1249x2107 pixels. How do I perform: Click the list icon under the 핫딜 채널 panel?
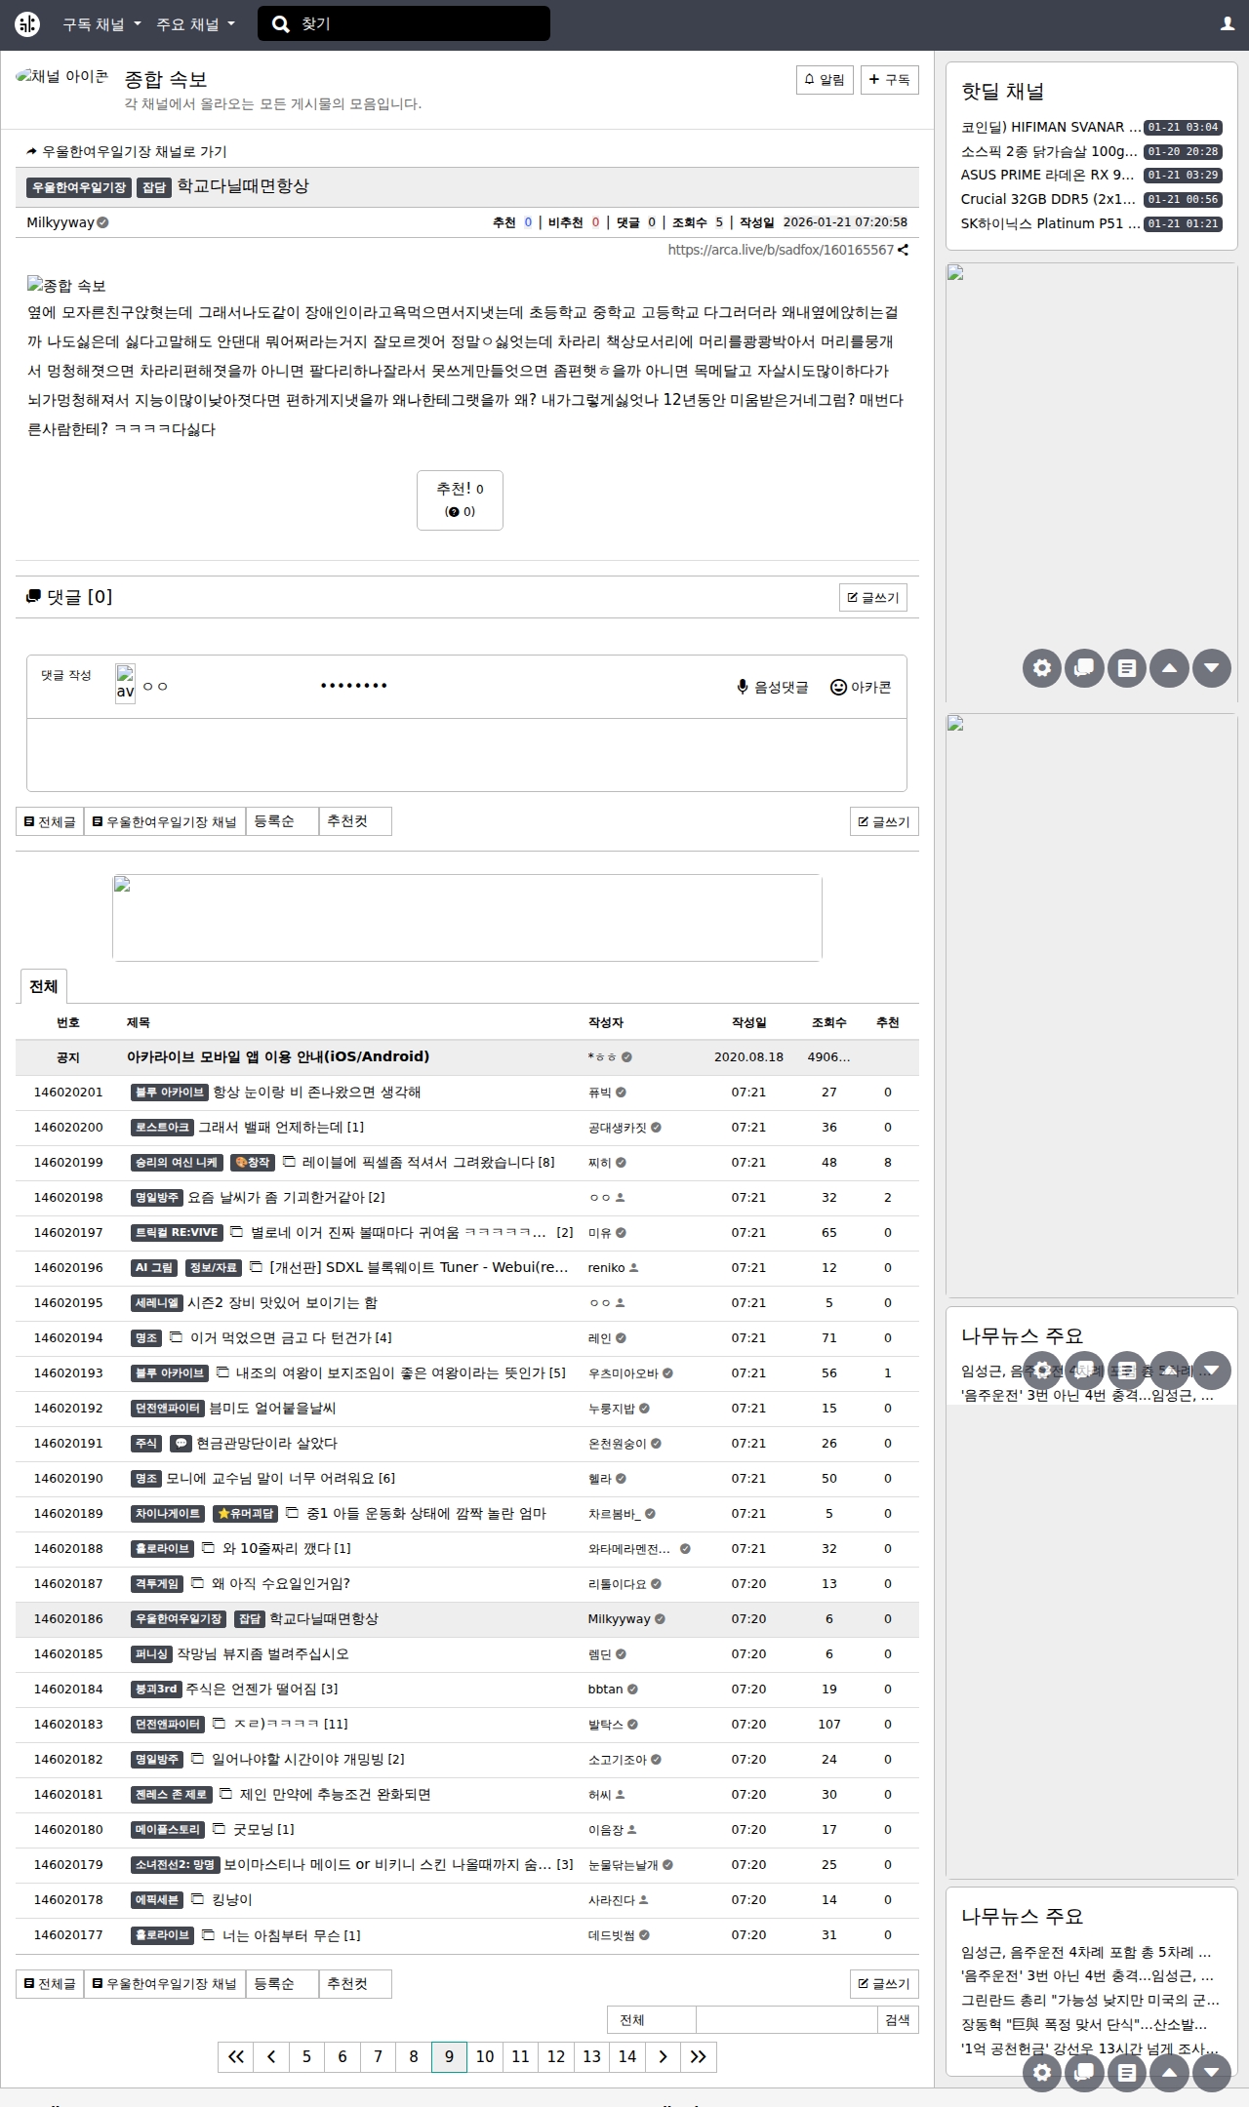point(1127,668)
